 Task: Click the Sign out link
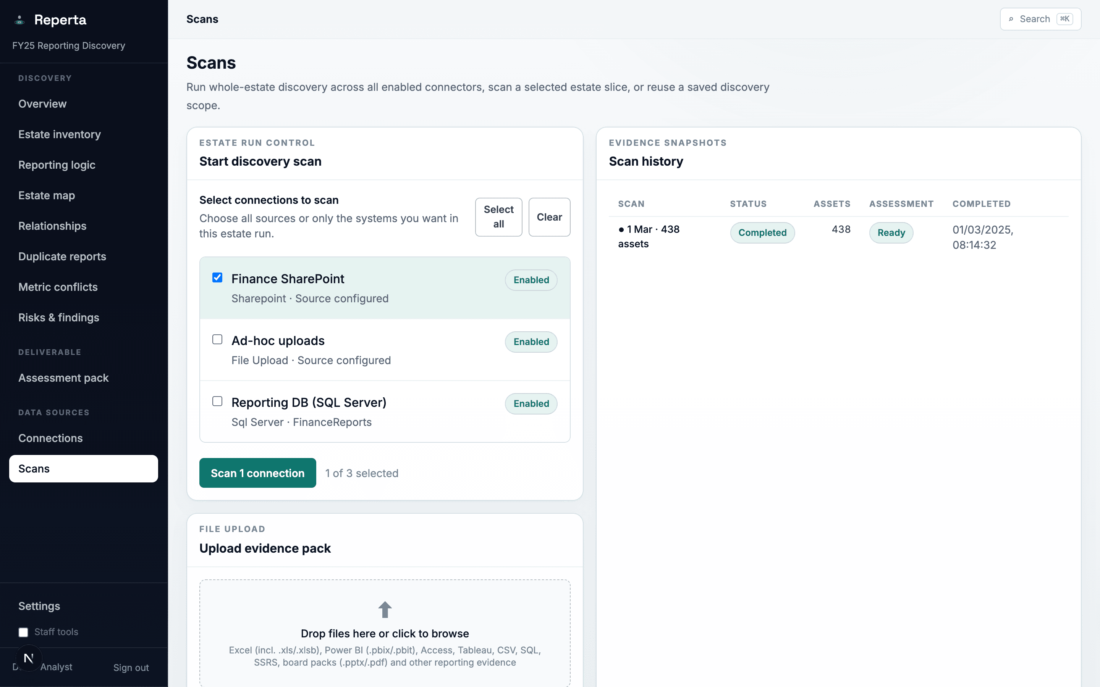pyautogui.click(x=131, y=668)
